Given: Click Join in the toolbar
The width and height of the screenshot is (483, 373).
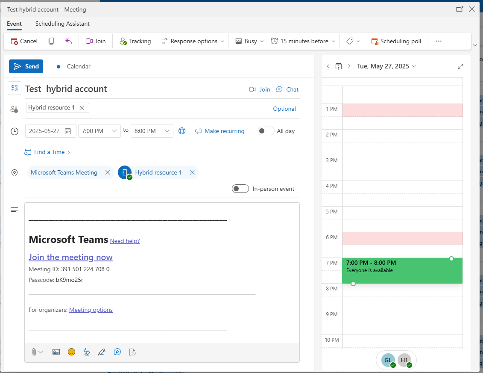Looking at the screenshot, I should pos(96,41).
